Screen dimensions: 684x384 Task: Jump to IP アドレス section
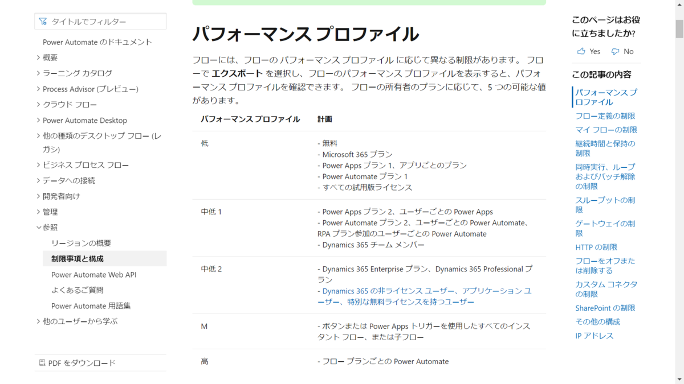pos(595,336)
